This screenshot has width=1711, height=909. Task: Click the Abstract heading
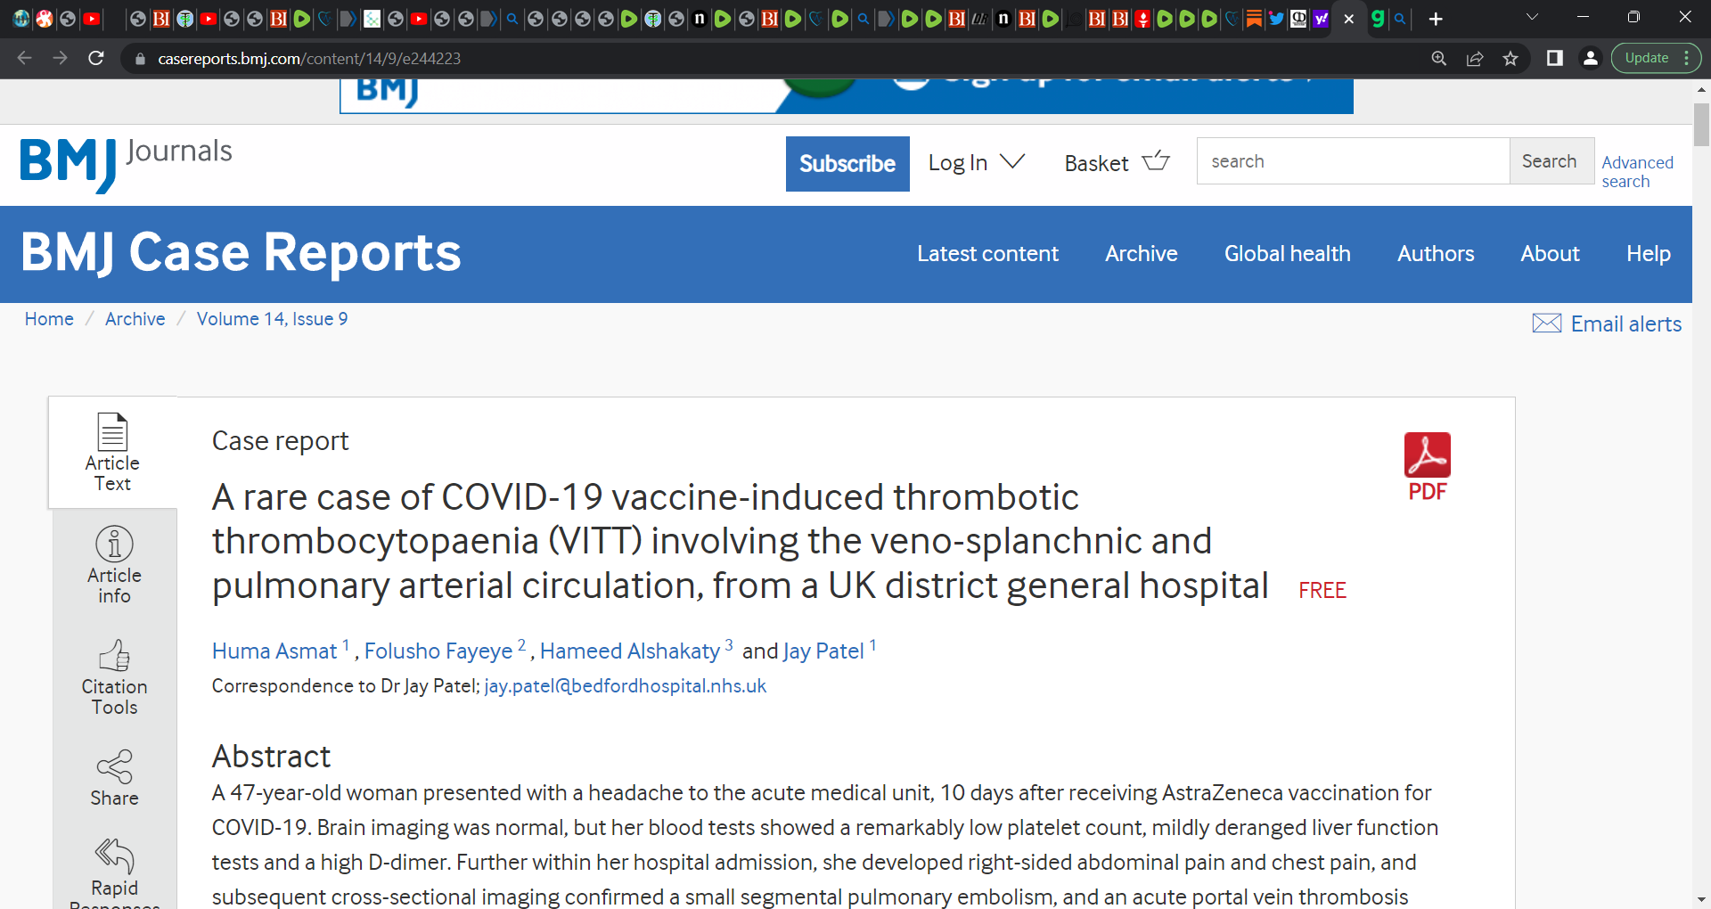coord(271,757)
